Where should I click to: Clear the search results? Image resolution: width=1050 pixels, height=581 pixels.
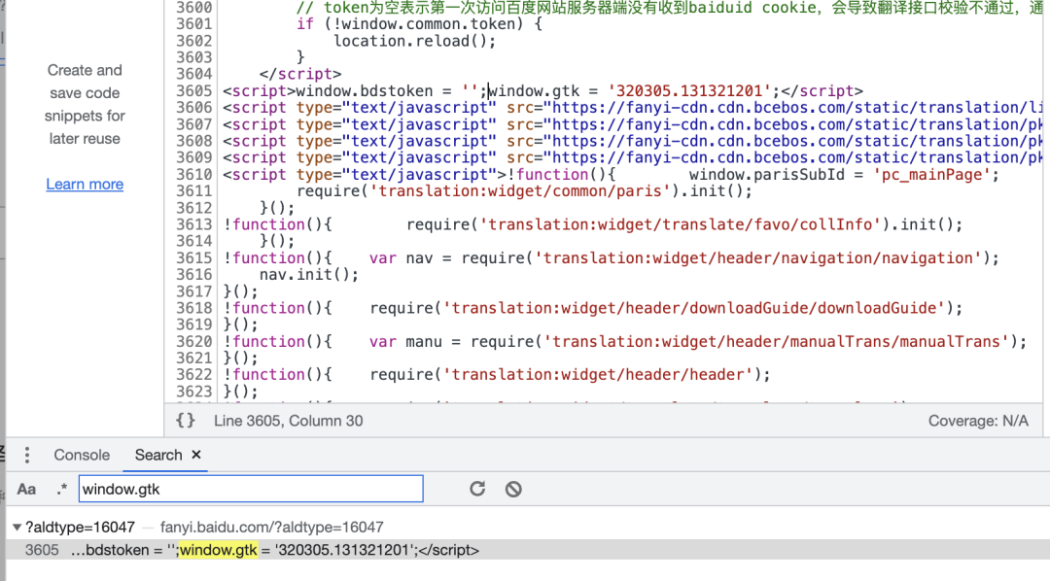pyautogui.click(x=513, y=489)
